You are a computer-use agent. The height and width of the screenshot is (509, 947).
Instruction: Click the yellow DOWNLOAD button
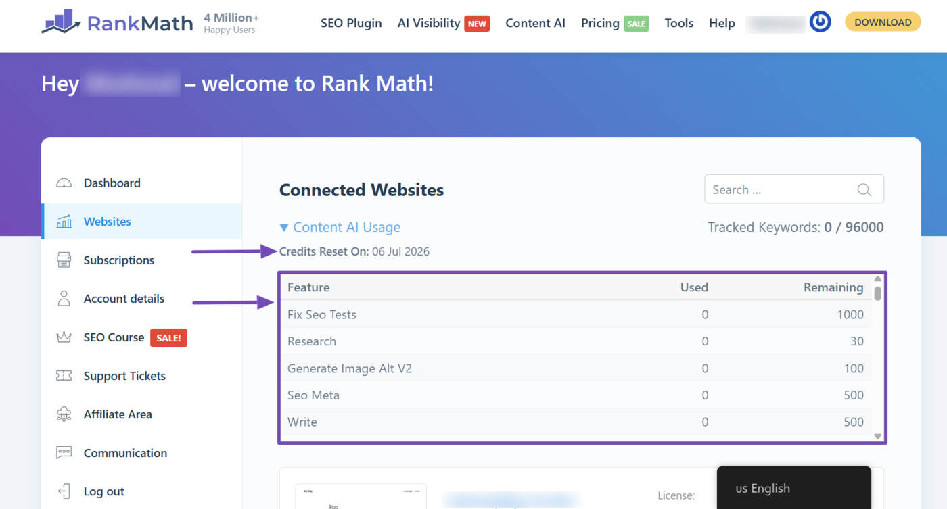[883, 22]
